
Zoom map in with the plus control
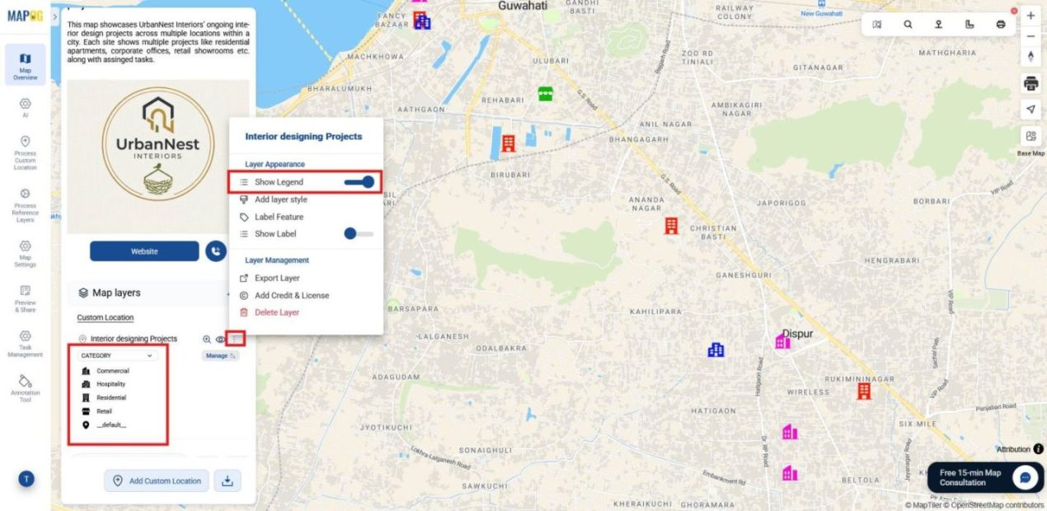(x=1030, y=15)
